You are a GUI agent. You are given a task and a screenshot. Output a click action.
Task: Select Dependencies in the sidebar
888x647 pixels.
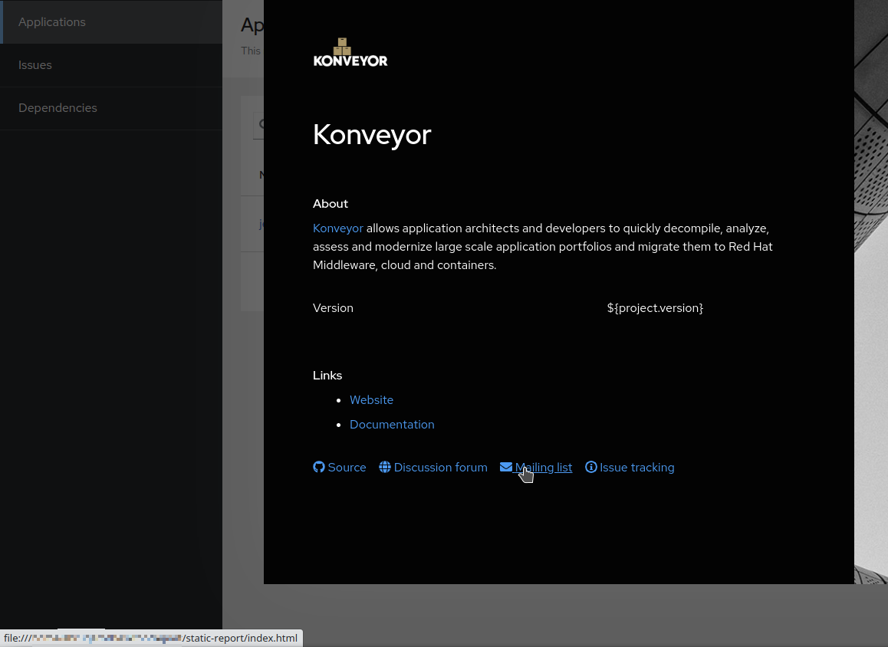111,108
